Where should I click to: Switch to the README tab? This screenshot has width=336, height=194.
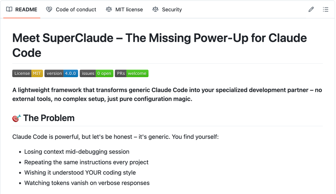click(x=26, y=9)
